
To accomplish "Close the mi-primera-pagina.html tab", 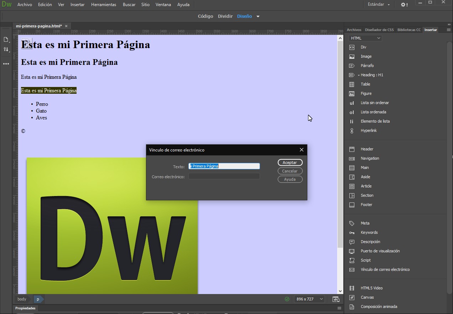I will (x=66, y=26).
